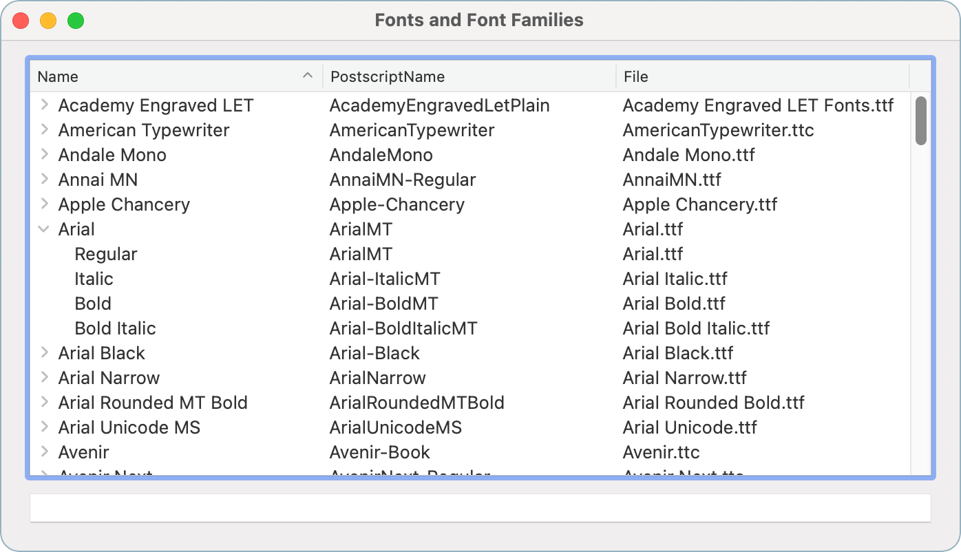This screenshot has width=961, height=552.
Task: Select the Avenir family name
Action: 84,452
